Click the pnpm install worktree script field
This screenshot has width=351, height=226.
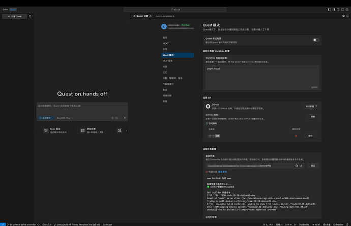(x=262, y=78)
